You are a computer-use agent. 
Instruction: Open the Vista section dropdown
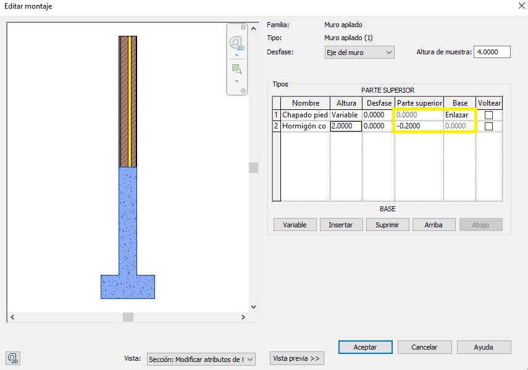[x=201, y=359]
